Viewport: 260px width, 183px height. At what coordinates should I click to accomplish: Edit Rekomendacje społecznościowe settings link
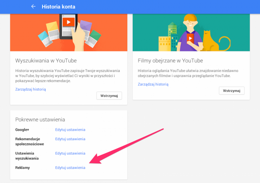[70, 139]
